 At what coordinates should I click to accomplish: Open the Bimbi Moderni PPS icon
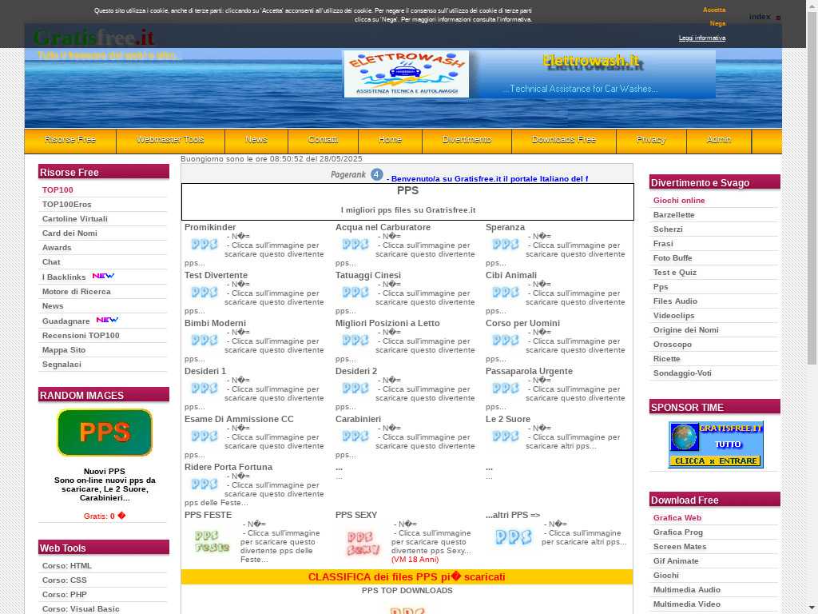(204, 341)
